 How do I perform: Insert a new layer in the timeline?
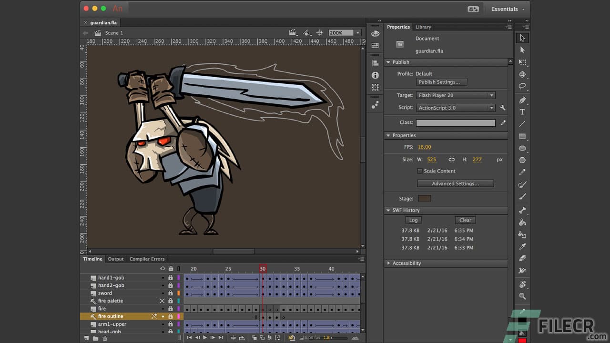(x=86, y=338)
